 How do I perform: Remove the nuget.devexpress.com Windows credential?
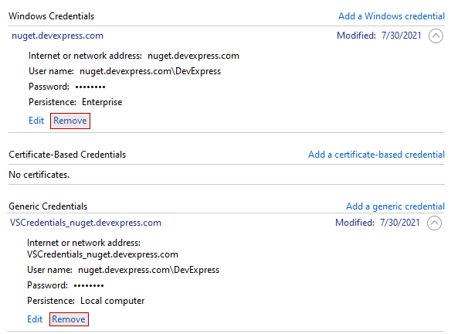click(70, 121)
